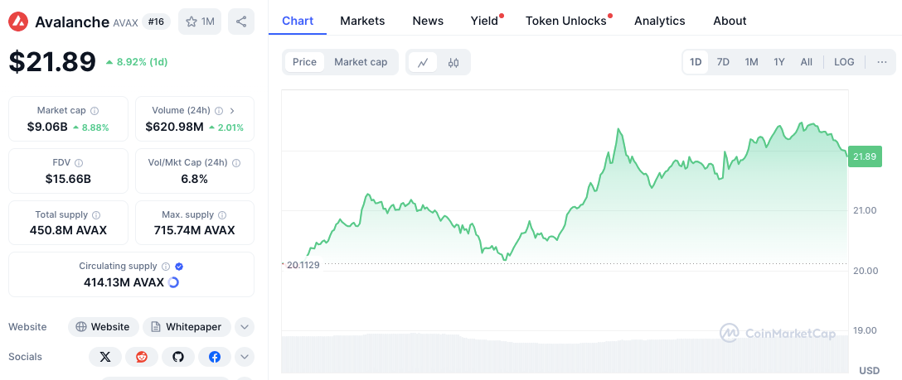Click the 450.8M AVAX total supply value
Image resolution: width=902 pixels, height=380 pixels.
click(69, 231)
